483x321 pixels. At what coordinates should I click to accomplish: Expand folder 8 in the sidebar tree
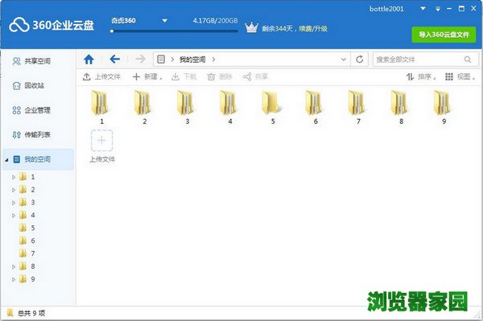coord(14,266)
